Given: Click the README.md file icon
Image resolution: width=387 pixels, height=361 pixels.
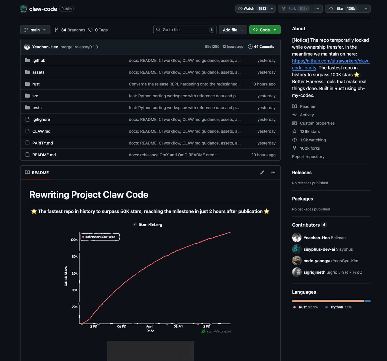Looking at the screenshot, I should coord(27,155).
